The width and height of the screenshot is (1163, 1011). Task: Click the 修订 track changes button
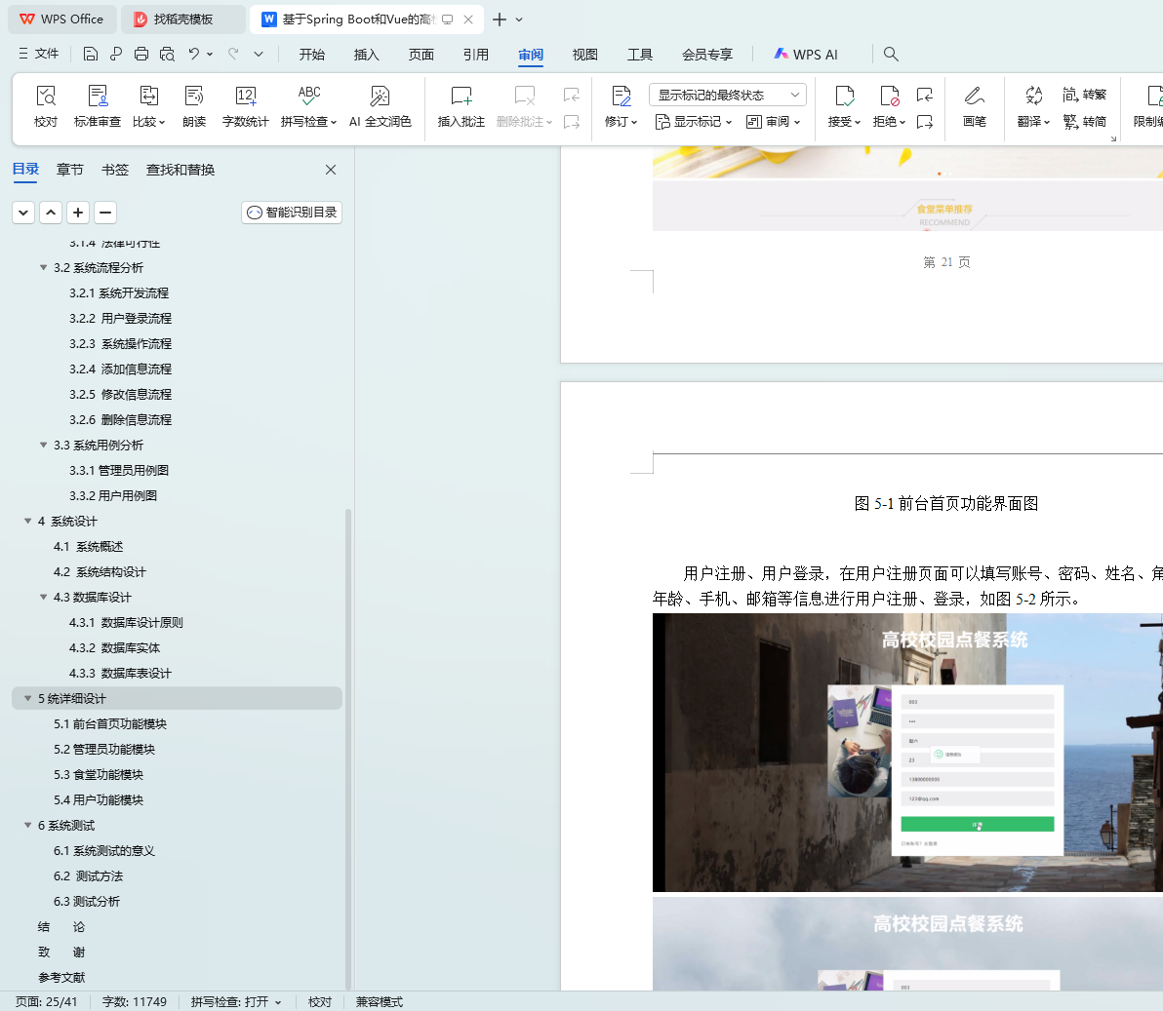click(621, 106)
